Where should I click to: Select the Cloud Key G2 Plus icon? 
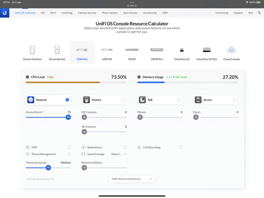(x=207, y=50)
